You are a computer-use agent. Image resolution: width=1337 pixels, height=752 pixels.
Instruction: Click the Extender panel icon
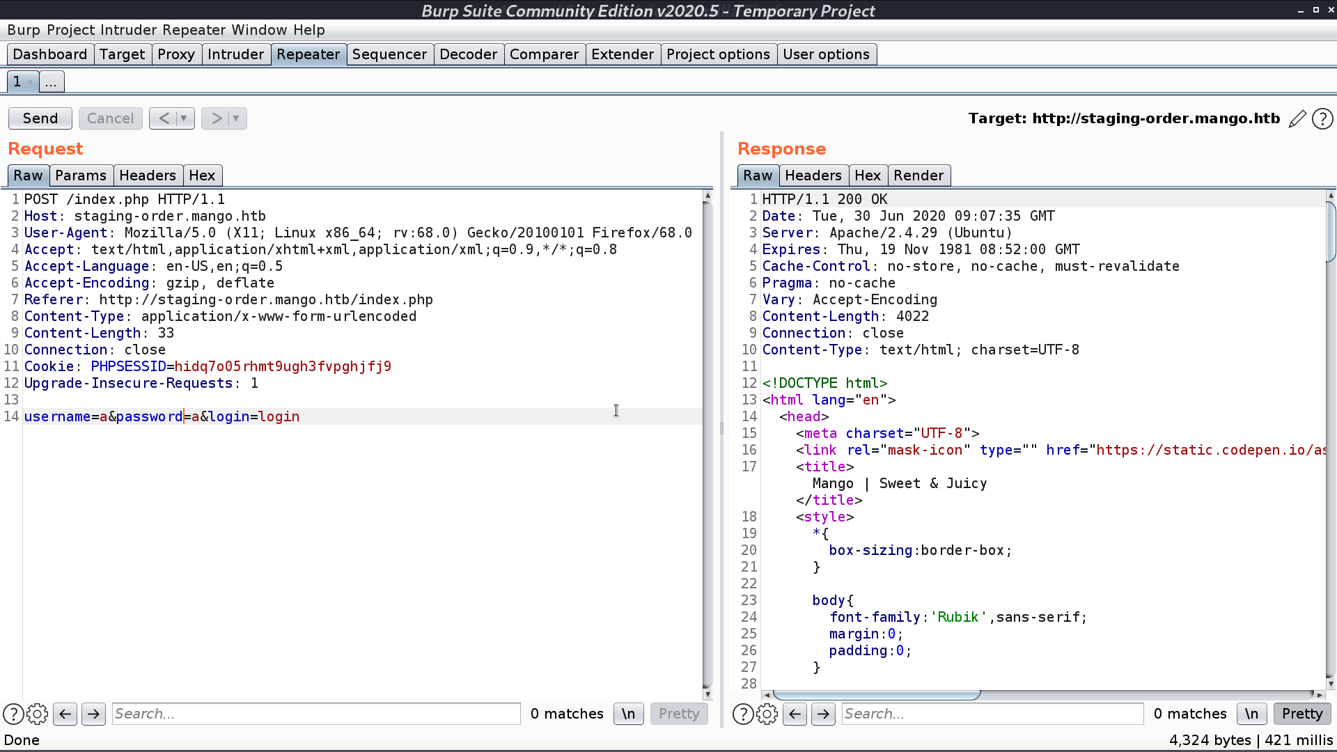(x=623, y=54)
